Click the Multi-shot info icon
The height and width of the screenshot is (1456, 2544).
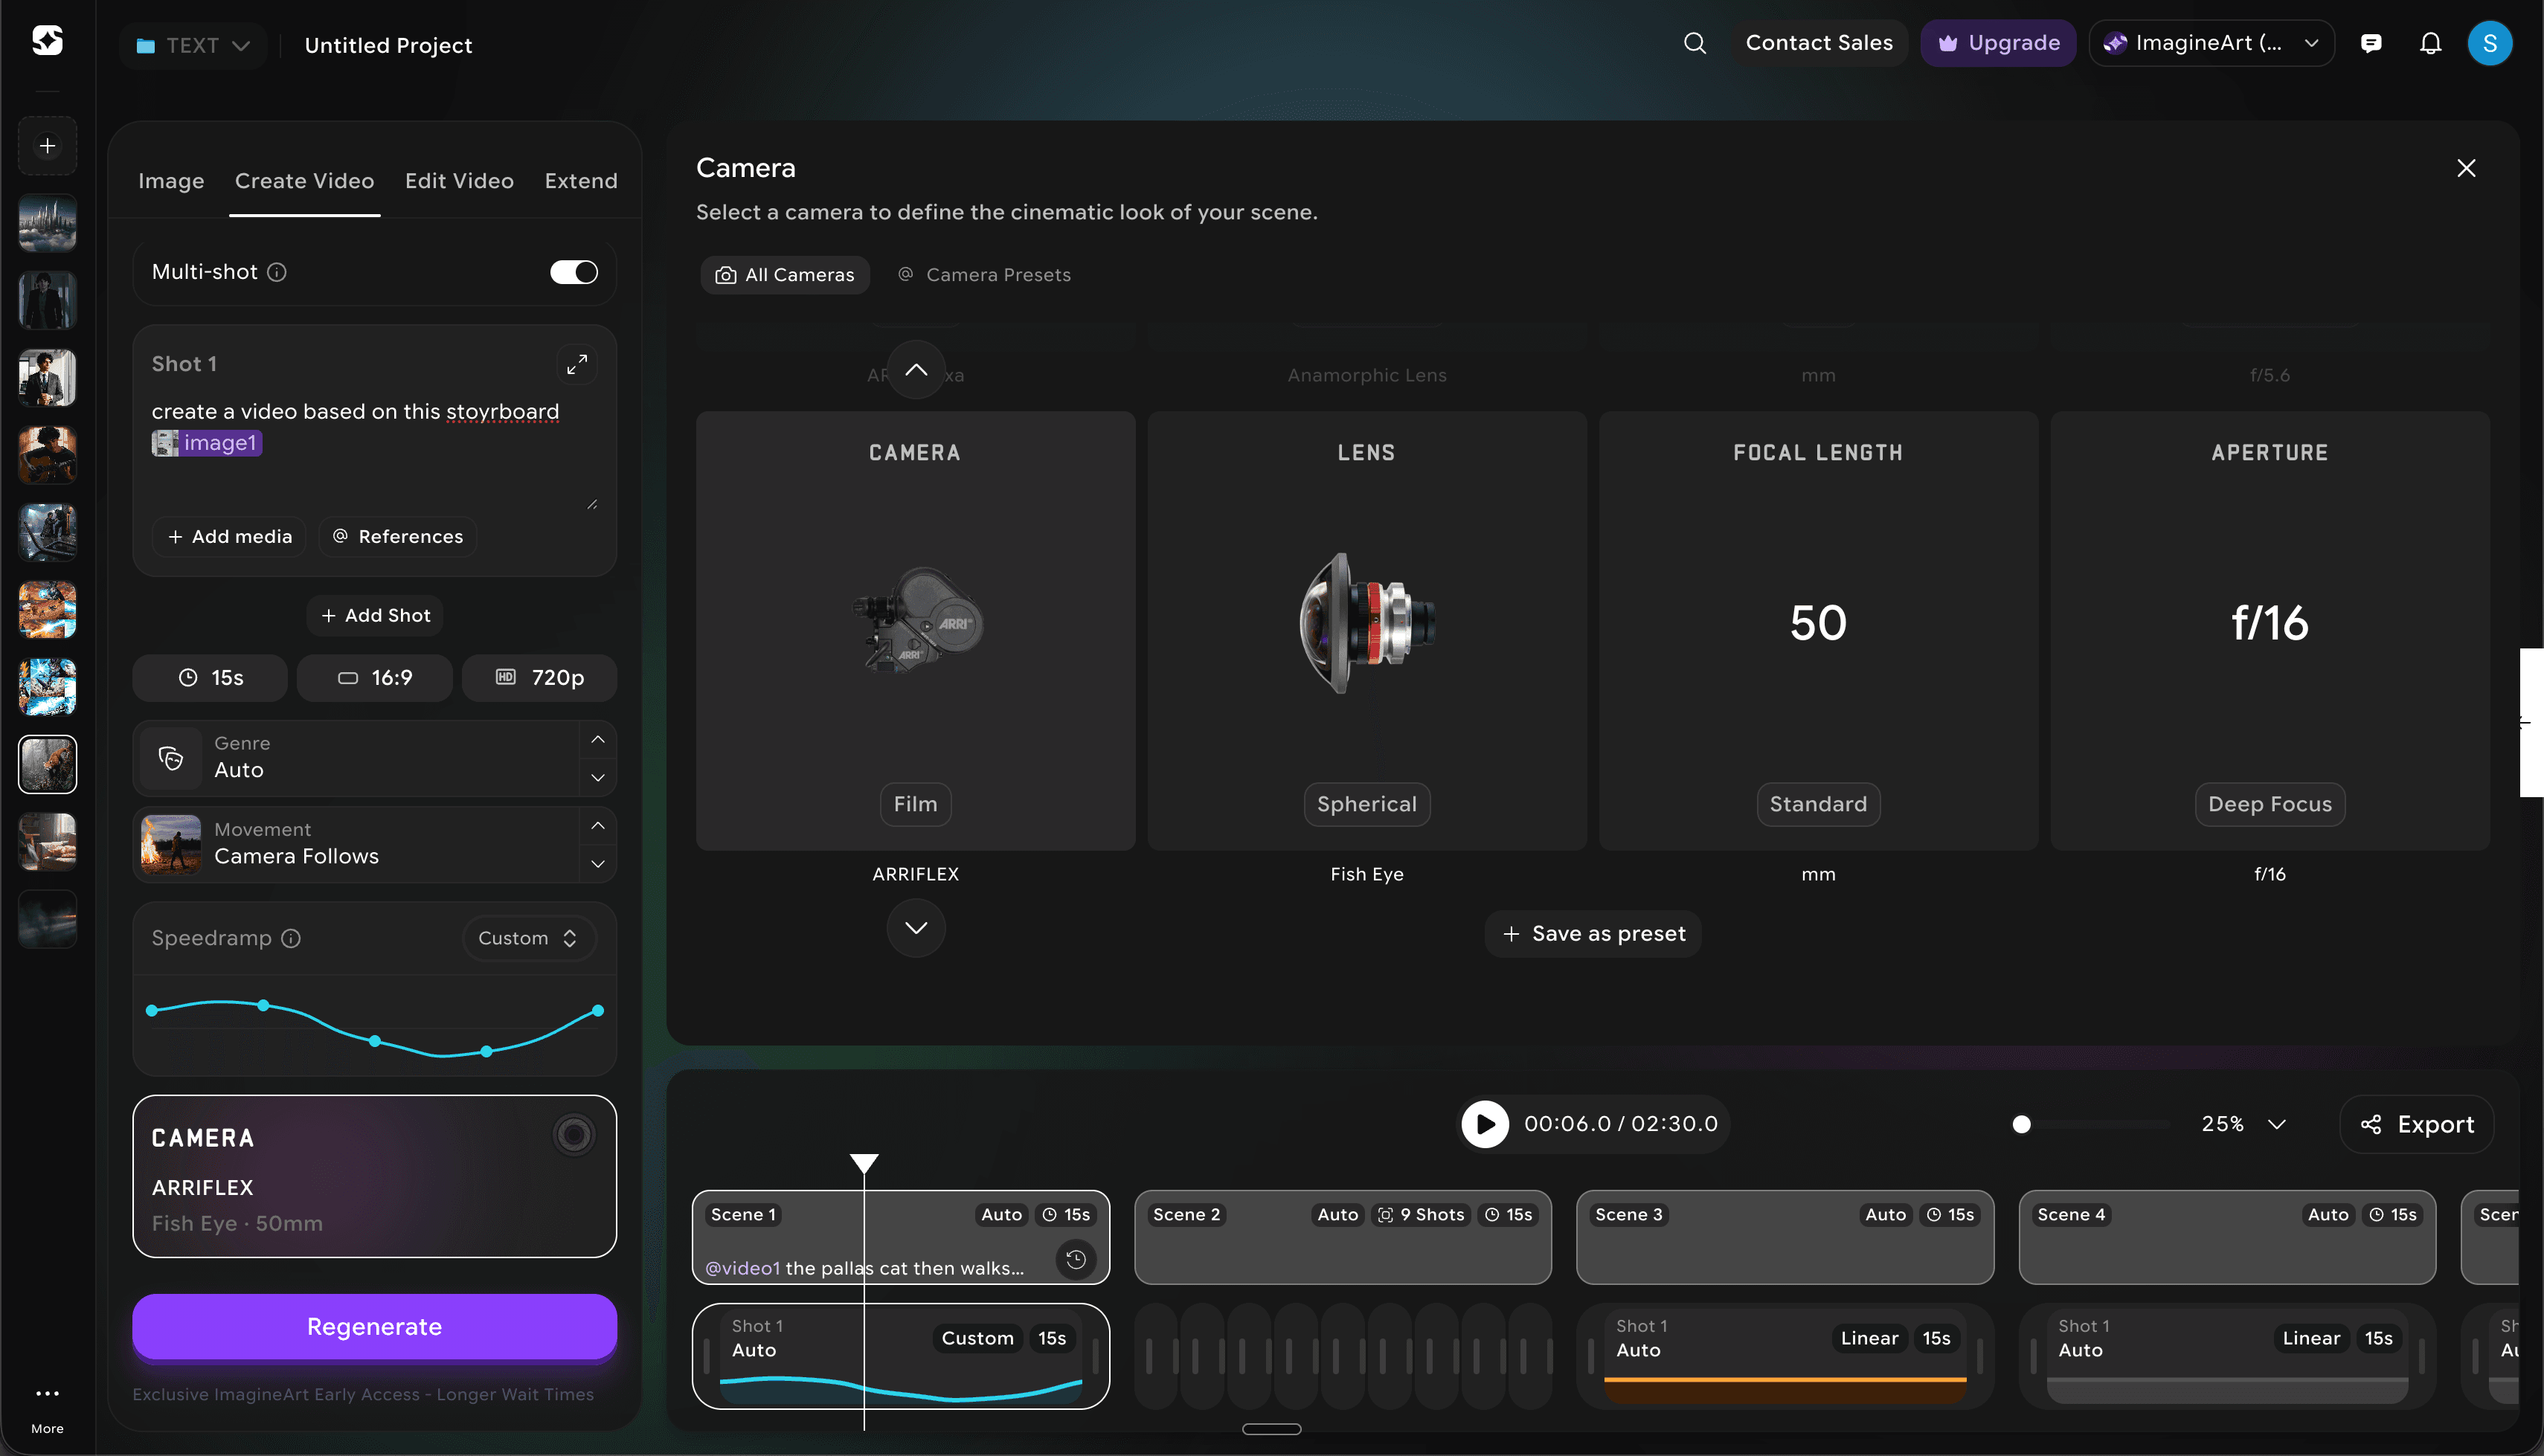[277, 272]
